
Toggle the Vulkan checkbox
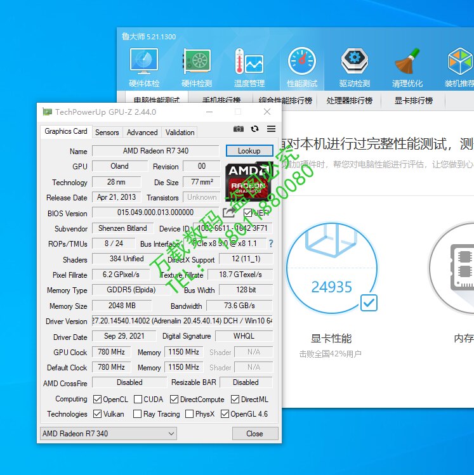point(97,414)
